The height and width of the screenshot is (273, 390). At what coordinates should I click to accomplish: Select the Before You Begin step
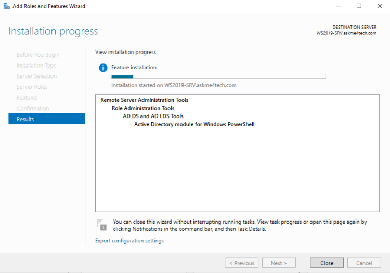(x=38, y=55)
